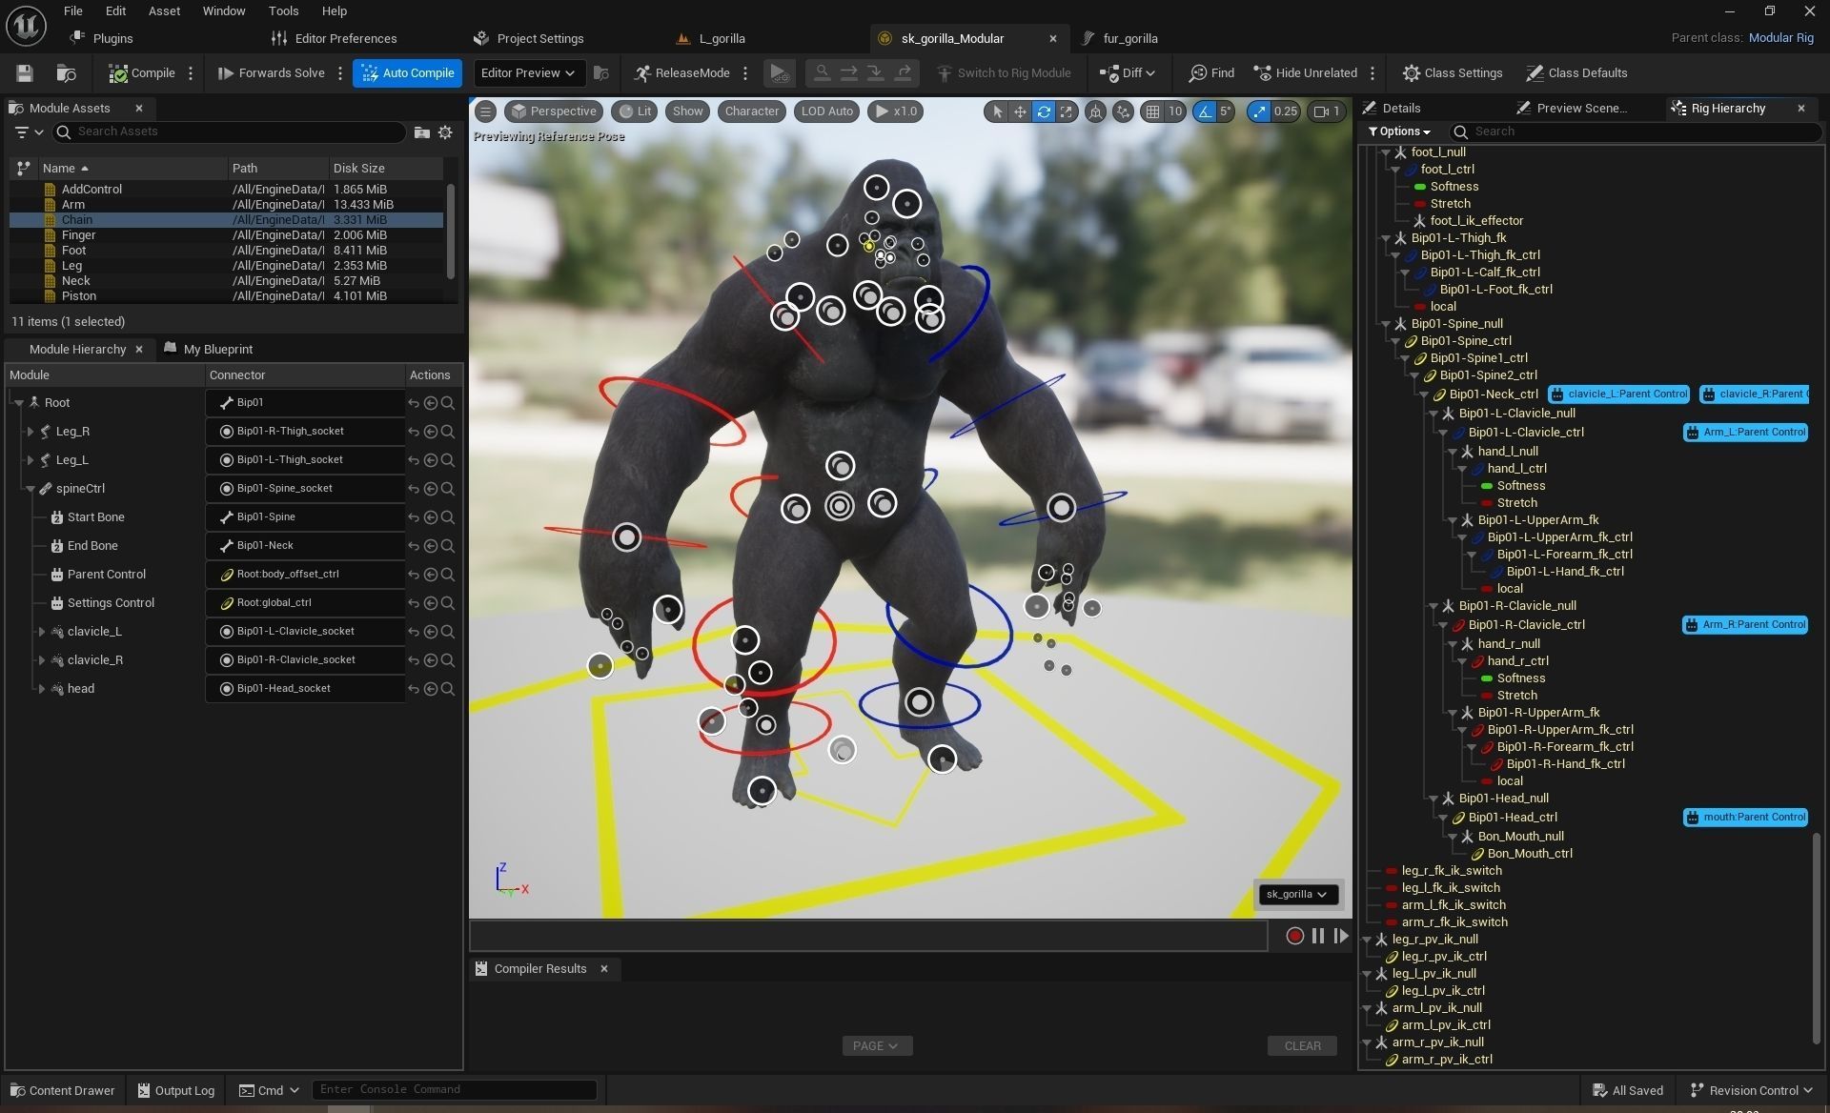Image resolution: width=1830 pixels, height=1113 pixels.
Task: Open the Asset menu
Action: coord(164,11)
